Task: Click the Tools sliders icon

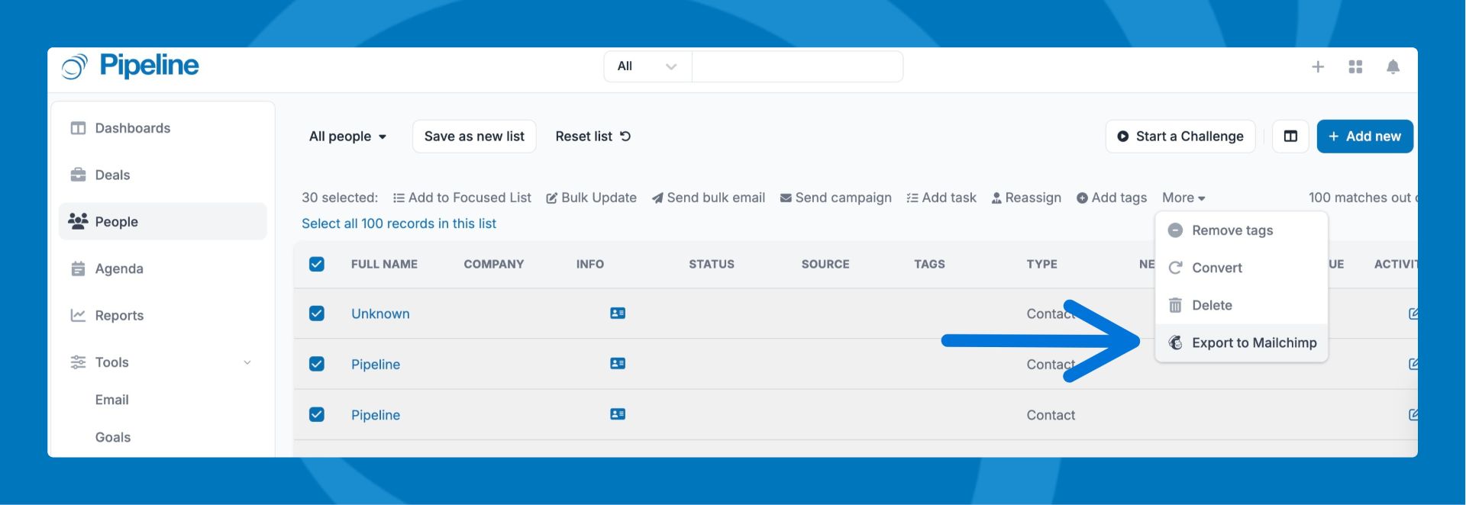Action: 78,362
